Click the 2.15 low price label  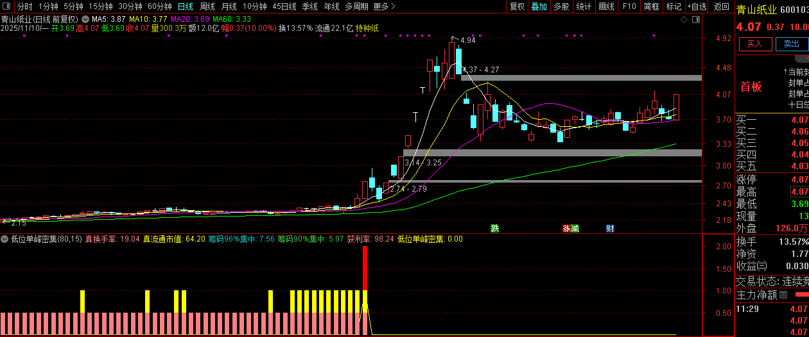point(17,222)
